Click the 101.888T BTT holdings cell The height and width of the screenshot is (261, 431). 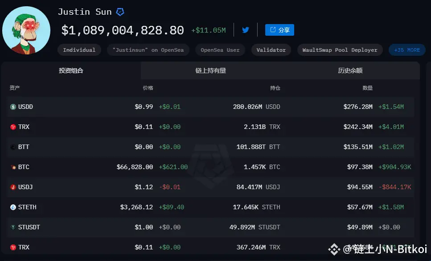(x=259, y=147)
